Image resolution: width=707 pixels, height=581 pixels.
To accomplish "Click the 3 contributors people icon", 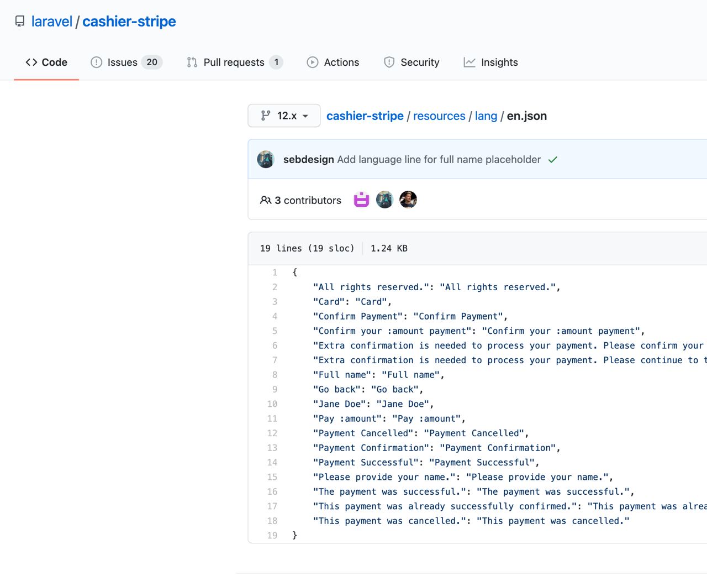I will (x=266, y=200).
